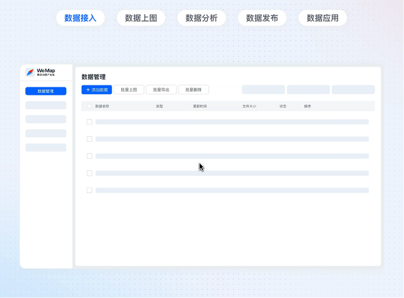The height and width of the screenshot is (298, 404).
Task: Click the 状态 column header
Action: coord(283,106)
